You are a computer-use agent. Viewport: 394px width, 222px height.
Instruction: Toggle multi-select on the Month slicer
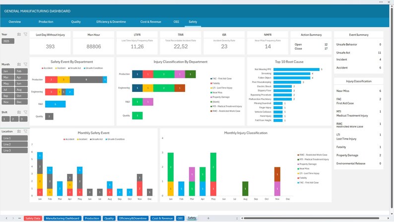point(19,65)
